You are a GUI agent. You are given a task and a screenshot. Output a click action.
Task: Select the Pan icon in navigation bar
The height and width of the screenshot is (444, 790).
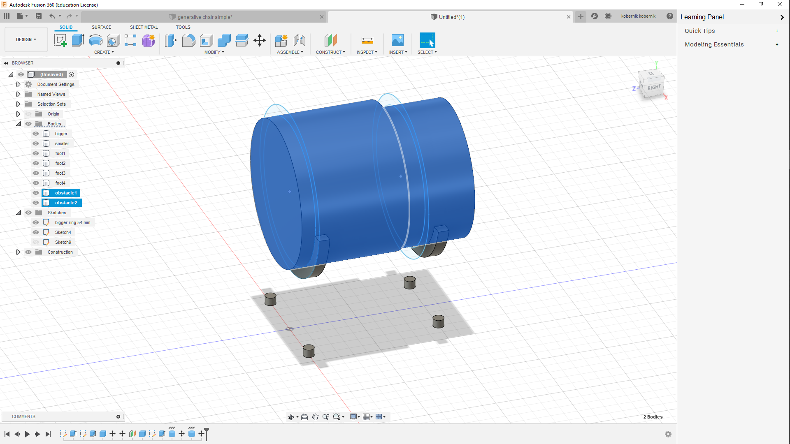[x=316, y=416]
